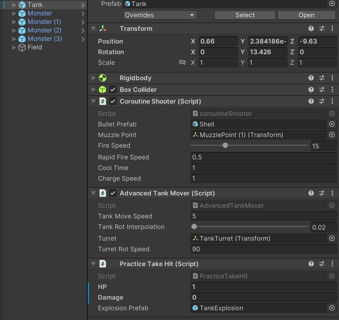Open Rigidbody preset sliders icon
The width and height of the screenshot is (339, 320).
pyautogui.click(x=322, y=78)
